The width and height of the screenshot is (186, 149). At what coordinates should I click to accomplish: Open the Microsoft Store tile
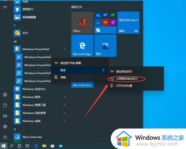[x=82, y=85]
